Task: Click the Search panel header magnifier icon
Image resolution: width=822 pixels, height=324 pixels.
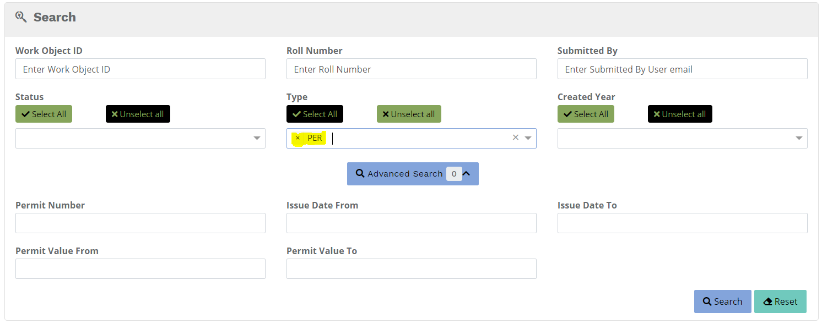Action: pyautogui.click(x=21, y=17)
